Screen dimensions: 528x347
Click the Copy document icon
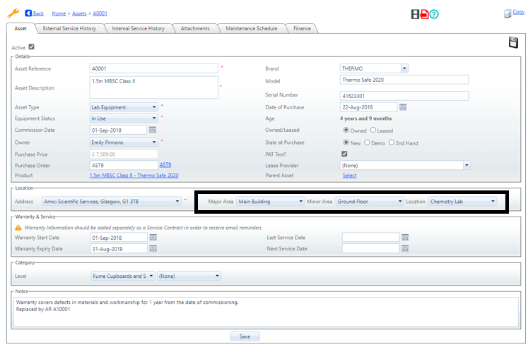pyautogui.click(x=507, y=13)
